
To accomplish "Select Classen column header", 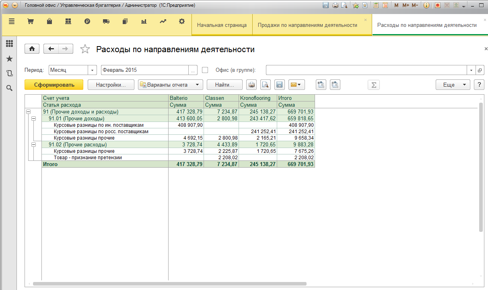I will pyautogui.click(x=221, y=98).
